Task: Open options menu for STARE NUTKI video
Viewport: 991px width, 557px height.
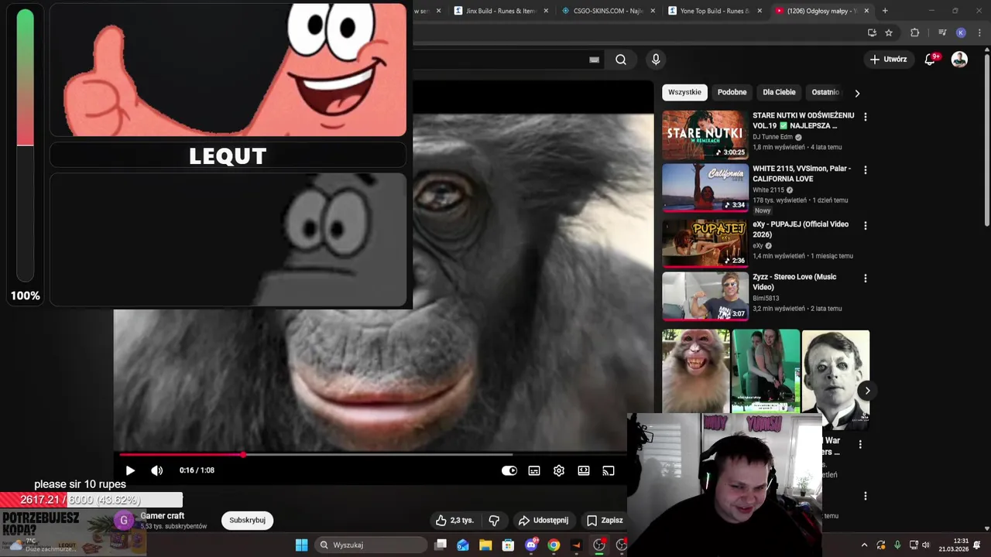Action: click(x=865, y=117)
